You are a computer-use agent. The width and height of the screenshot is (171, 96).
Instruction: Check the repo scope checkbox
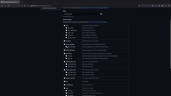click(65, 26)
